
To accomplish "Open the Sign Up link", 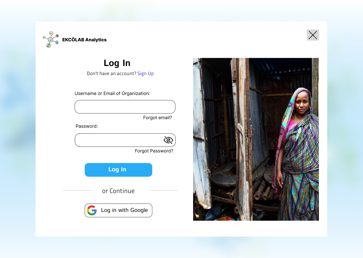I will click(x=145, y=74).
